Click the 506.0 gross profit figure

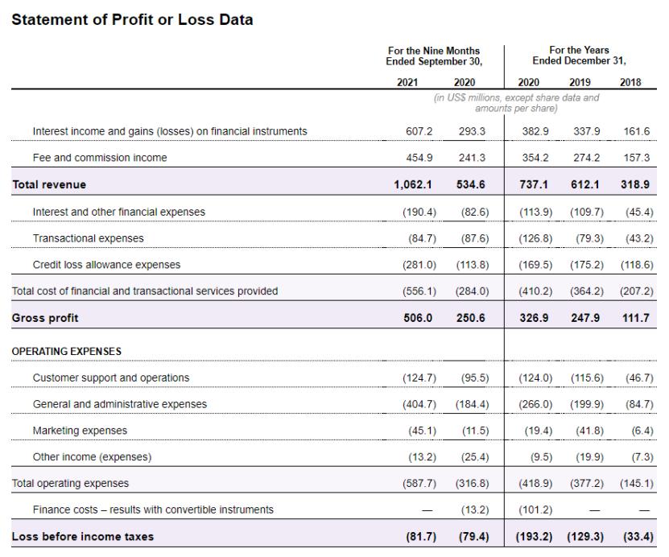(x=418, y=318)
